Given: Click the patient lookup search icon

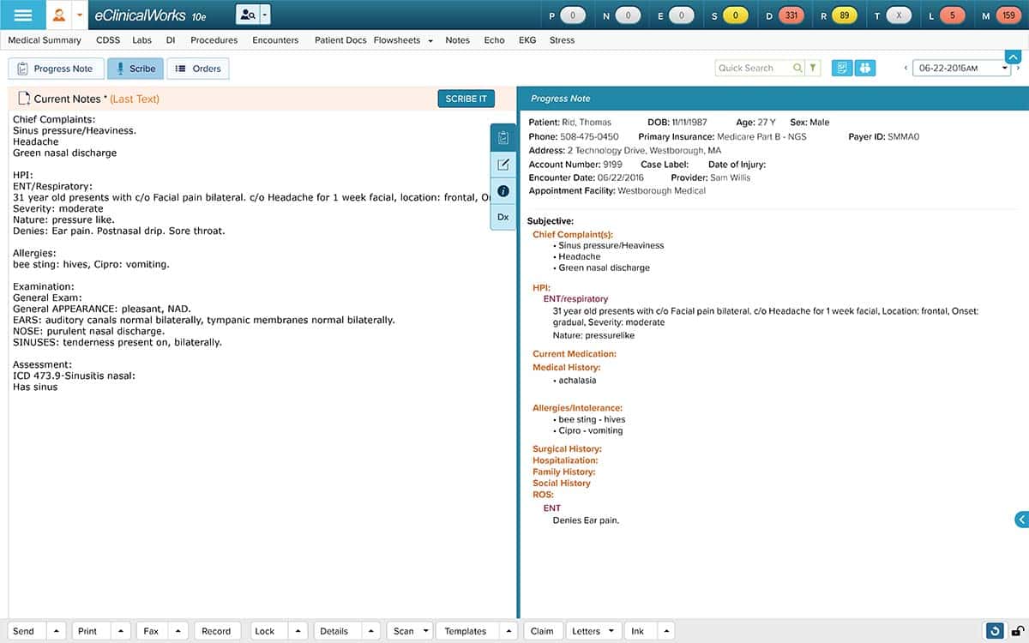Looking at the screenshot, I should click(x=247, y=15).
